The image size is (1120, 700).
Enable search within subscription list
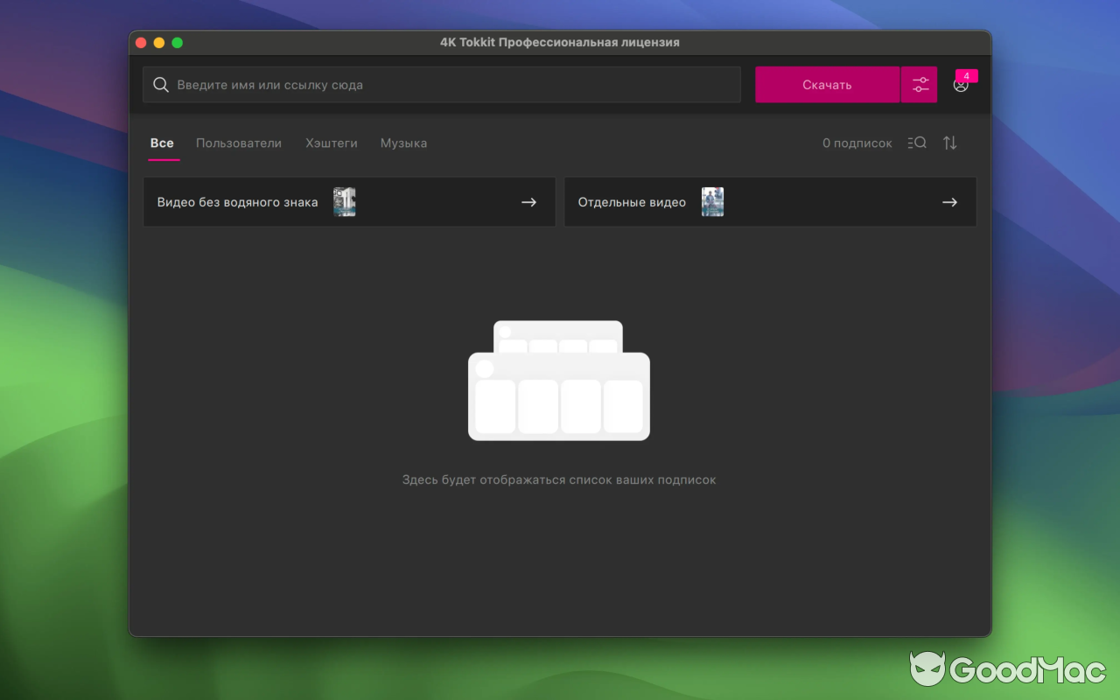pyautogui.click(x=916, y=143)
